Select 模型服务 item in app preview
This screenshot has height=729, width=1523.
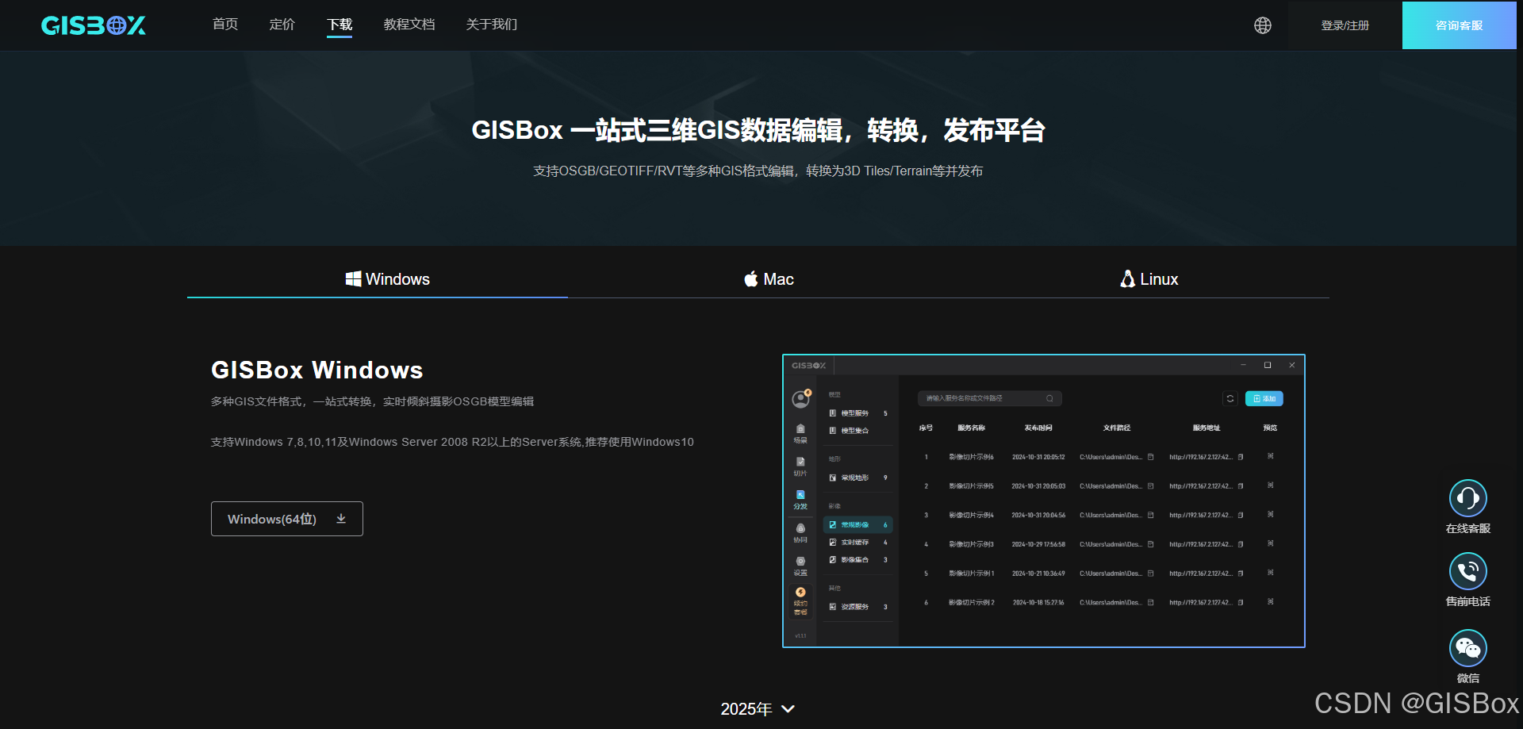coord(858,413)
